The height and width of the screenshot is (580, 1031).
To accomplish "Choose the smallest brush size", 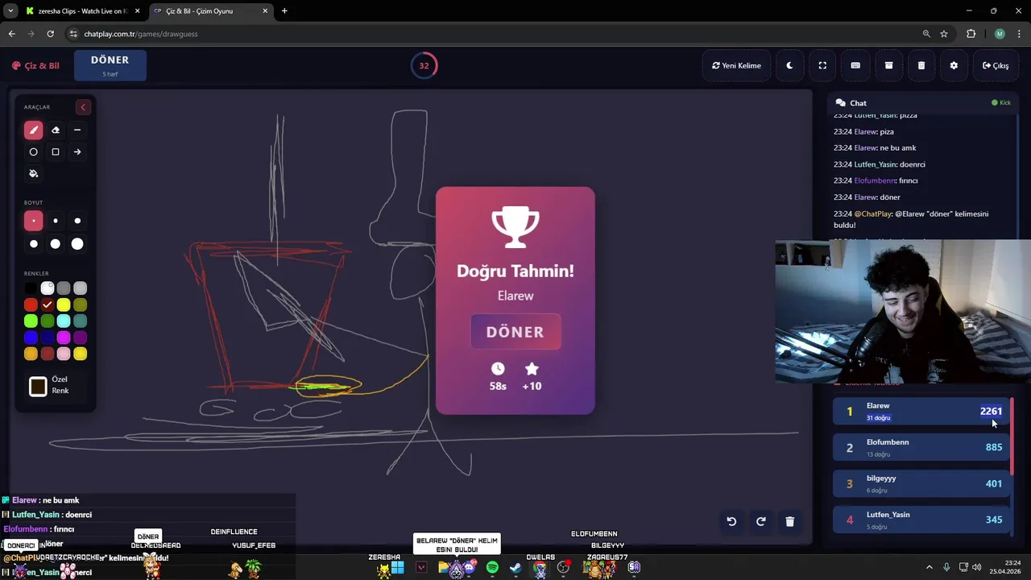I will click(x=33, y=221).
